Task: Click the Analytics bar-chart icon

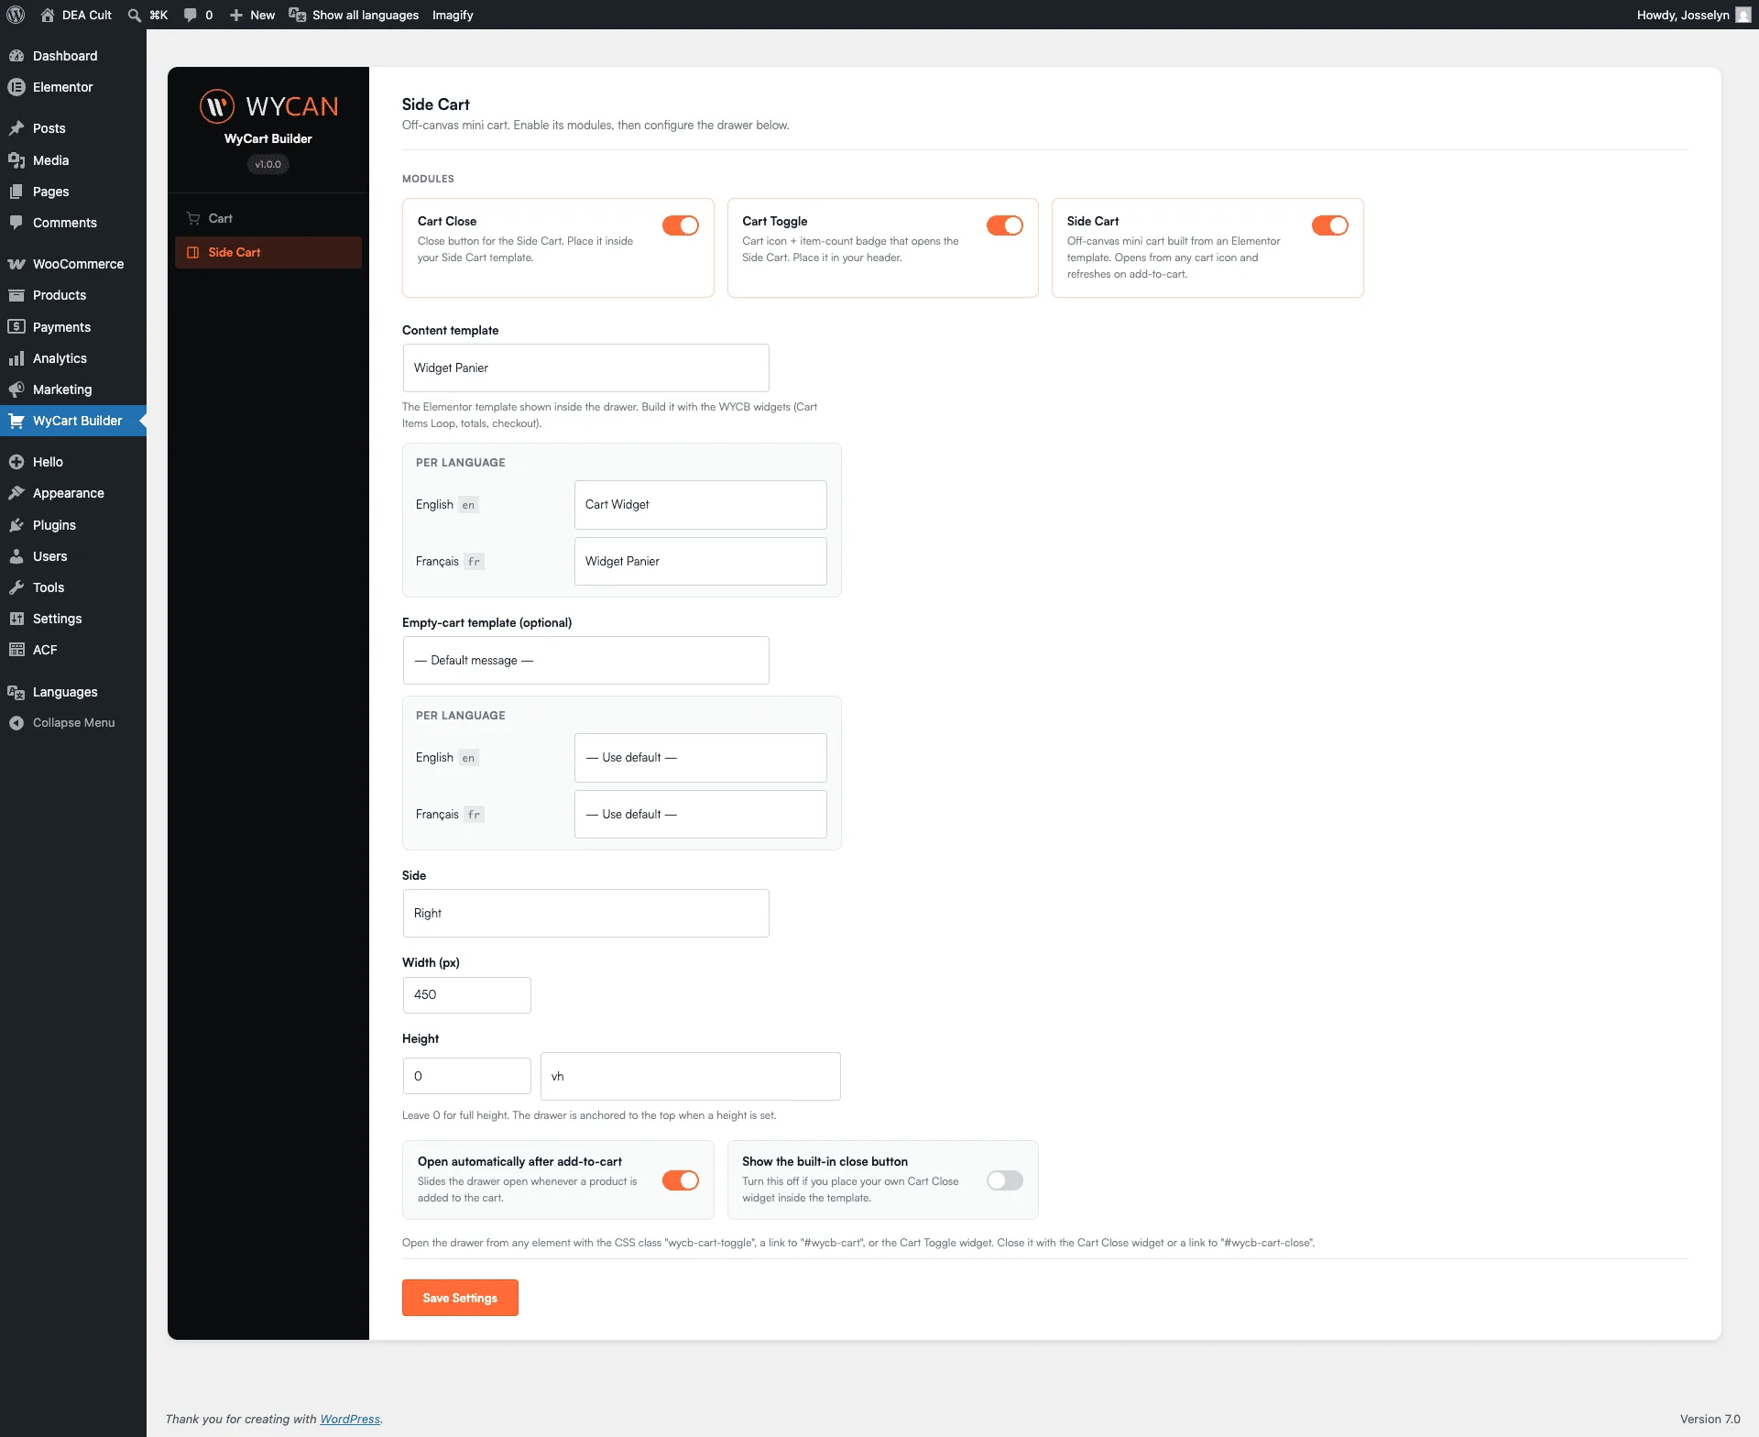Action: click(16, 358)
